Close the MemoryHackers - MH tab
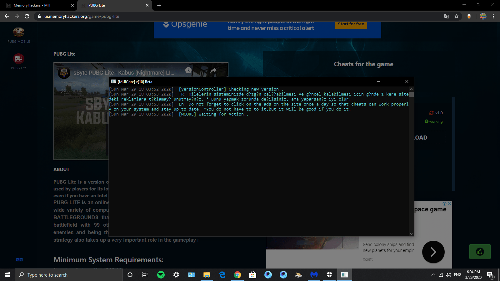The image size is (500, 281). (72, 5)
